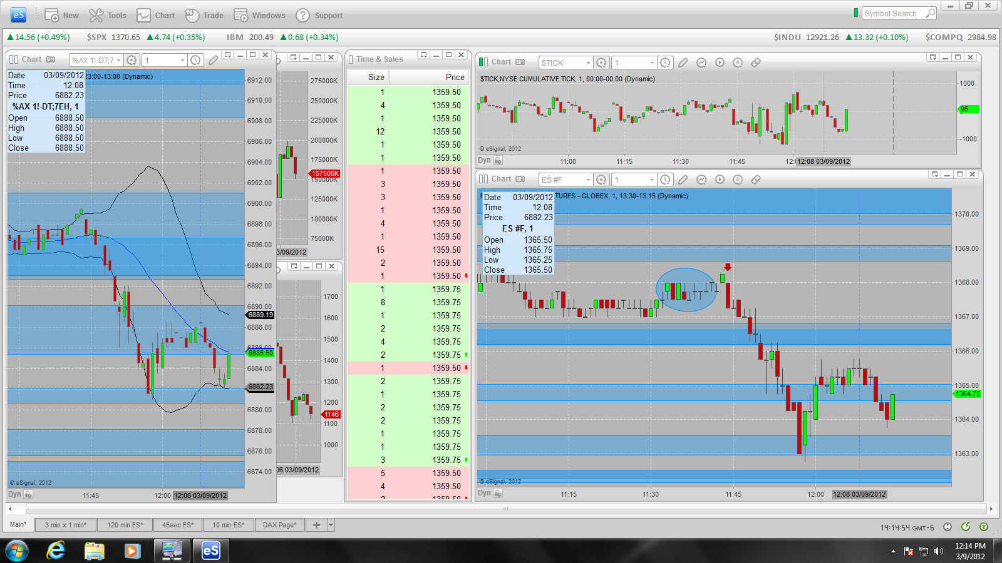Switch to the DAX Page* tab
This screenshot has height=563, width=1002.
tap(279, 525)
